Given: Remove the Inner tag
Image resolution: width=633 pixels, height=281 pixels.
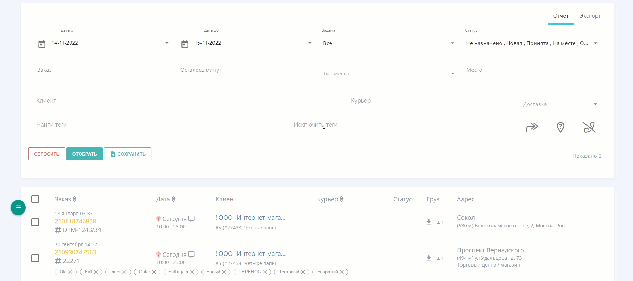Looking at the screenshot, I should [124, 272].
